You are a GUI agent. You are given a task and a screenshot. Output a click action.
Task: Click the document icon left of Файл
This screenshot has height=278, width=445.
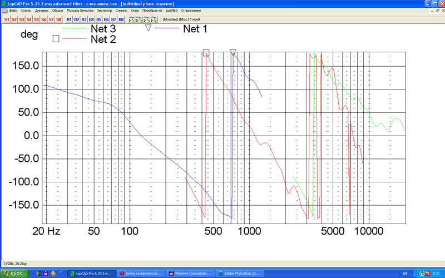click(5, 11)
